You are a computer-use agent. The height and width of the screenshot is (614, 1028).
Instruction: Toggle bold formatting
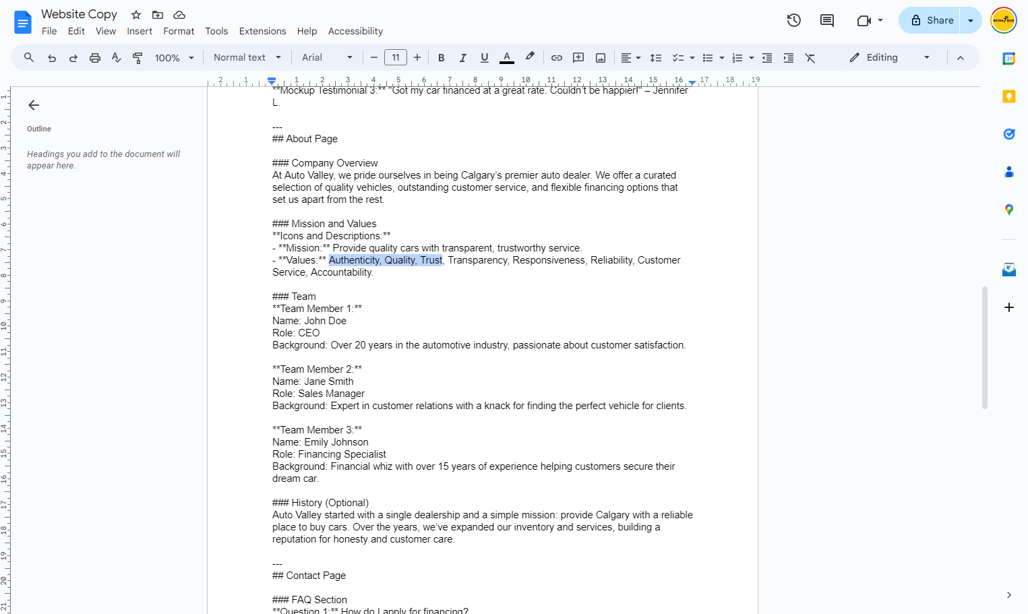[x=442, y=58]
